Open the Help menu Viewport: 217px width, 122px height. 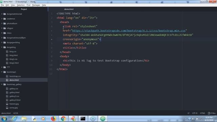click(x=44, y=5)
